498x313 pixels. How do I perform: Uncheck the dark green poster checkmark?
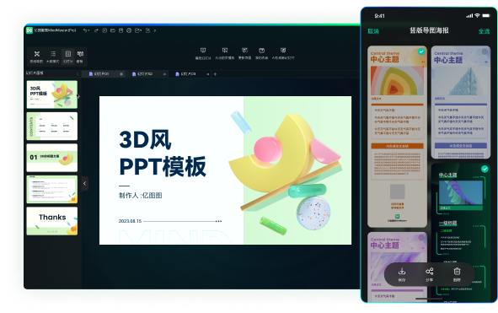pyautogui.click(x=485, y=169)
